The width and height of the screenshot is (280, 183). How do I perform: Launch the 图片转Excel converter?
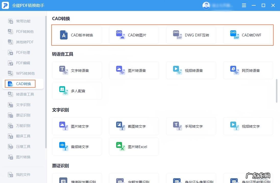pos(134,147)
